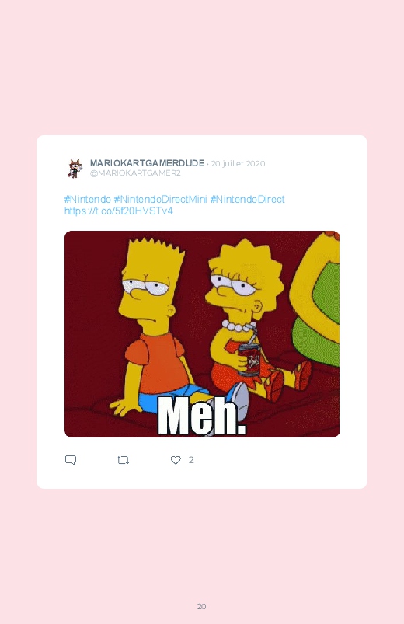This screenshot has width=404, height=624.
Task: Click the "Meh." caption in the GIF
Action: point(202,417)
